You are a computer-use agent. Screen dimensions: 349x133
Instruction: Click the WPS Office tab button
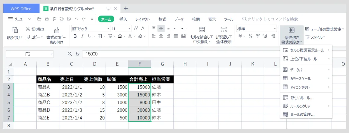point(21,9)
